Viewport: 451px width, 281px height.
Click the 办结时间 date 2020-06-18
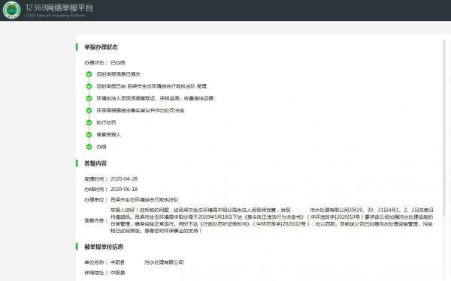(124, 190)
